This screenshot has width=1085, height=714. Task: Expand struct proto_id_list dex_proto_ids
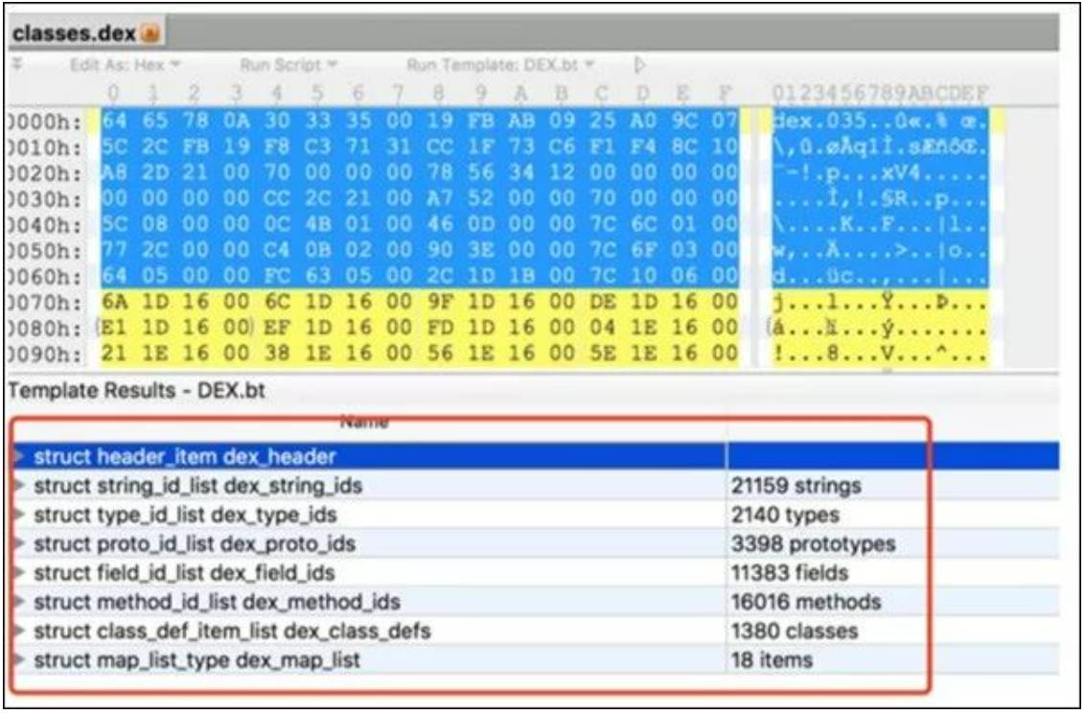click(x=19, y=543)
